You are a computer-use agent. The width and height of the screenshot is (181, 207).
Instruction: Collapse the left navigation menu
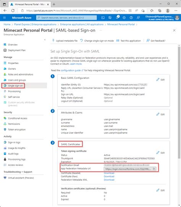click(x=45, y=40)
